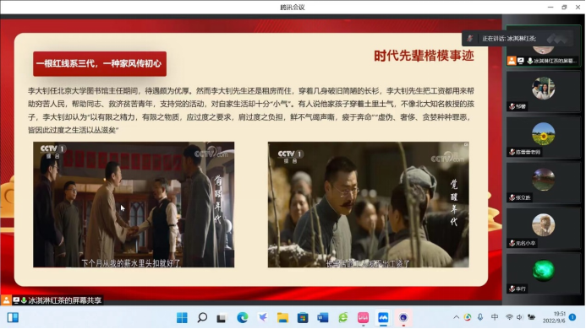Screen dimensions: 586x329
Task: Open File Explorer folder icon
Action: (282, 318)
